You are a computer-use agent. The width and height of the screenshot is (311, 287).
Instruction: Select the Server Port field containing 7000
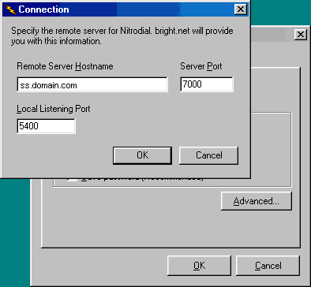coord(207,84)
